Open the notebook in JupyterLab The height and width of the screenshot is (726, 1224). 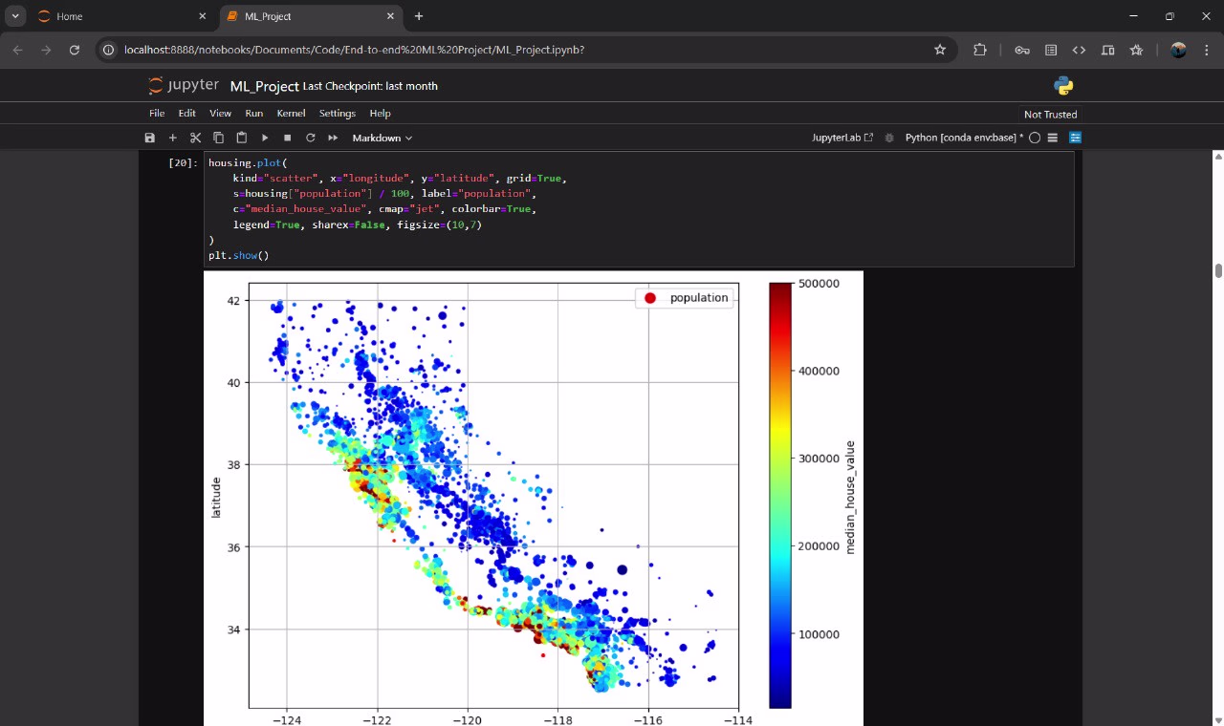(841, 138)
